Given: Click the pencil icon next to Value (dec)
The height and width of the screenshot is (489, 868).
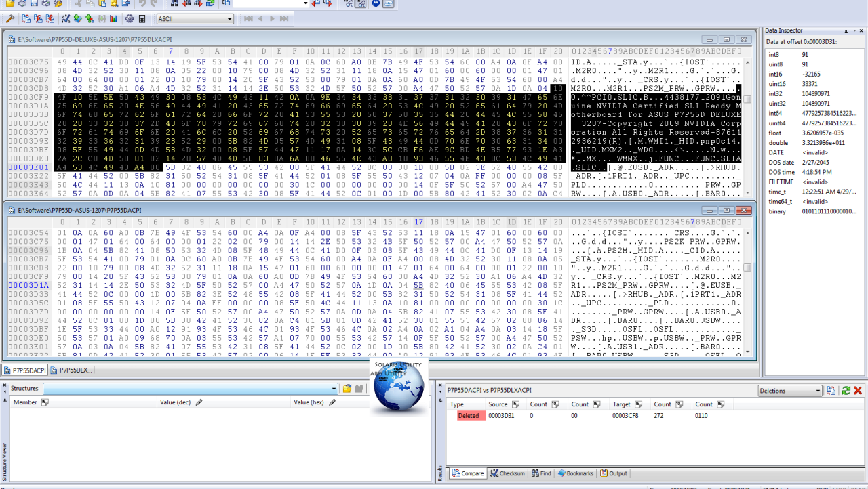Looking at the screenshot, I should pos(199,402).
